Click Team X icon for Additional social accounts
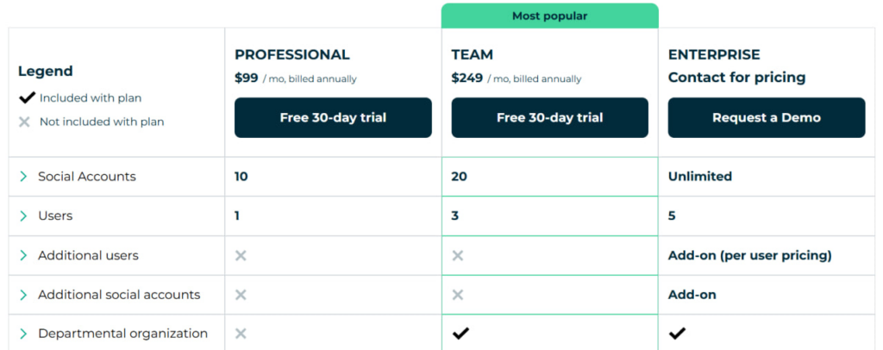883x350 pixels. coord(457,295)
